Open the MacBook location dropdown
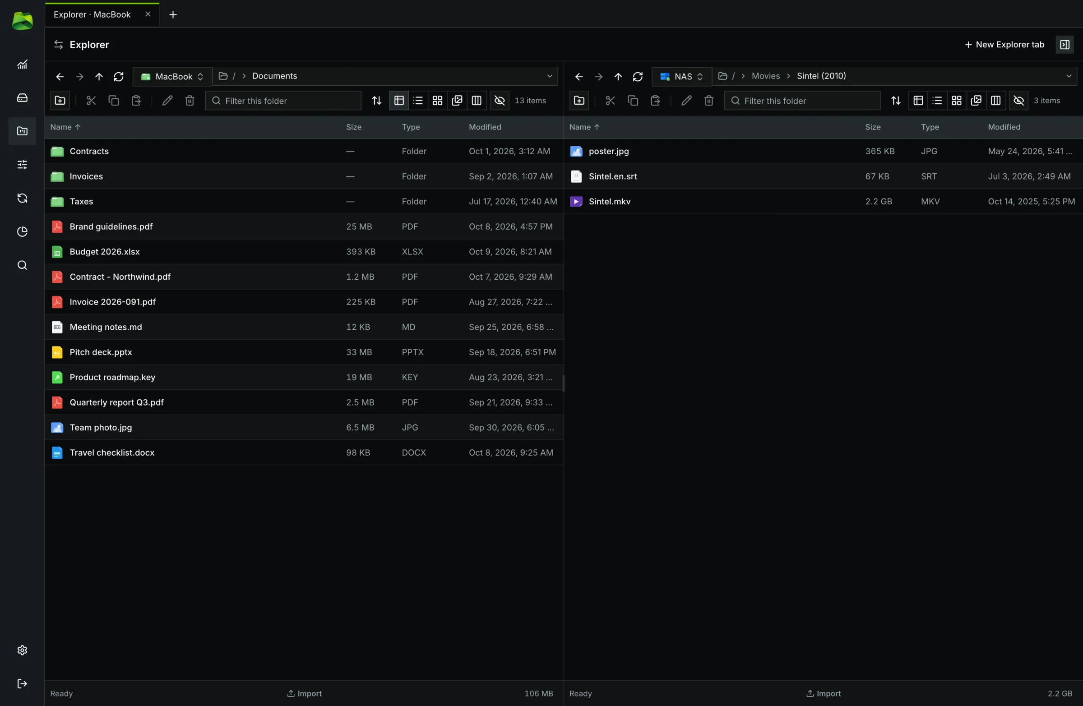The width and height of the screenshot is (1083, 706). (x=172, y=76)
